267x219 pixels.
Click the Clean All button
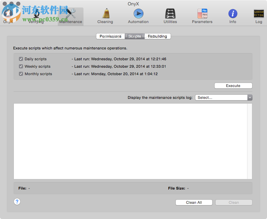coord(194,202)
